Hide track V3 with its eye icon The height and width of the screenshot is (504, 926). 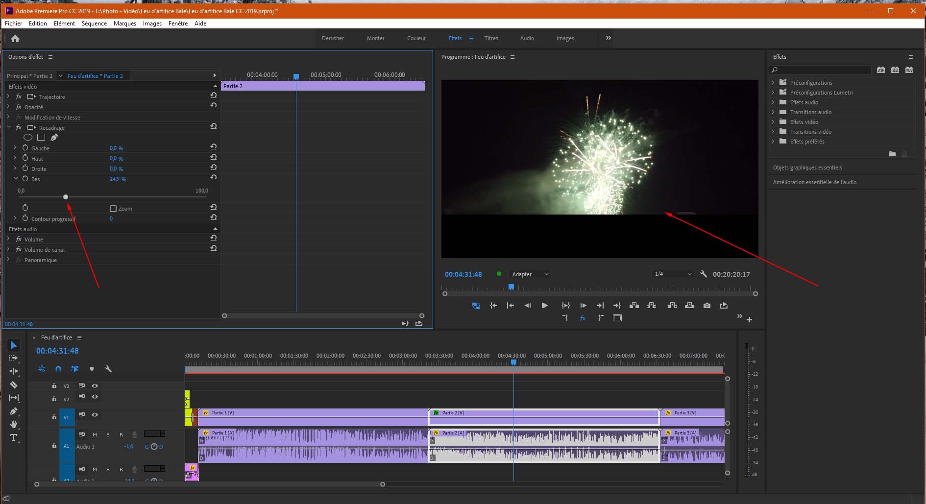[x=95, y=385]
